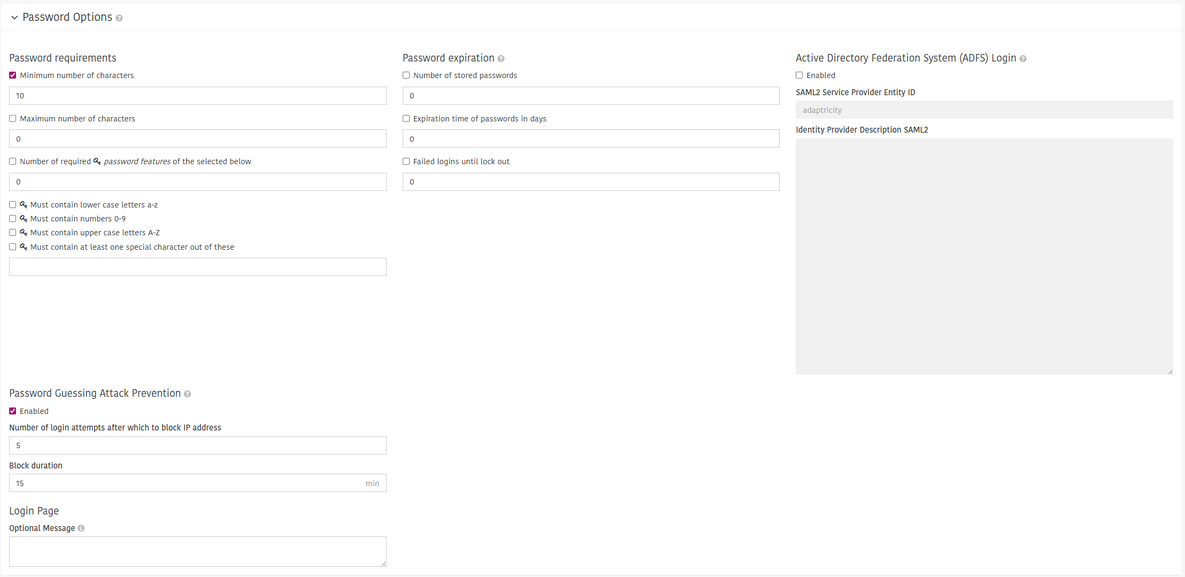This screenshot has height=577, width=1185.
Task: Check Must contain lower case letters a-z
Action: coord(13,205)
